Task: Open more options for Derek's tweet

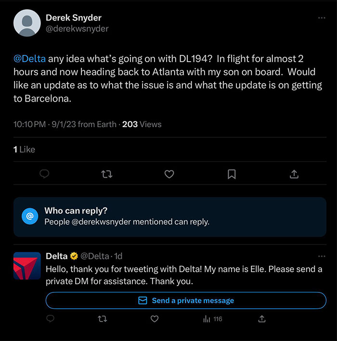Action: [x=322, y=18]
